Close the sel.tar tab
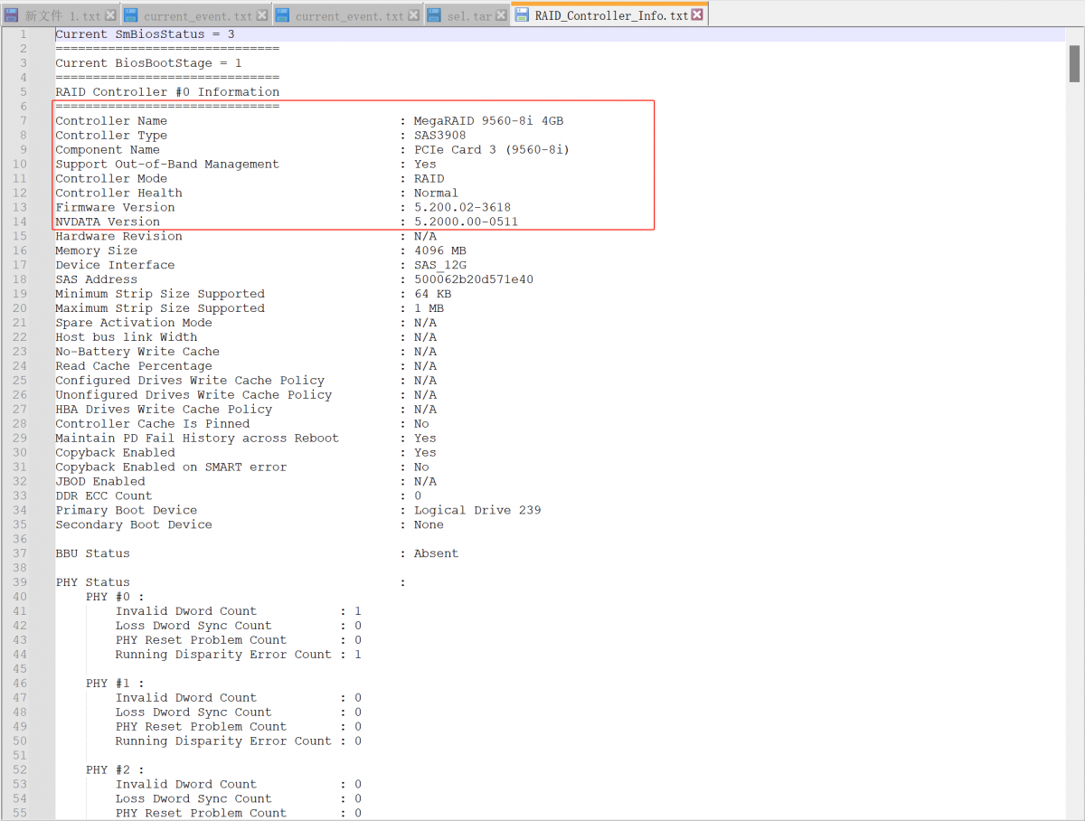The width and height of the screenshot is (1085, 821). coord(502,16)
